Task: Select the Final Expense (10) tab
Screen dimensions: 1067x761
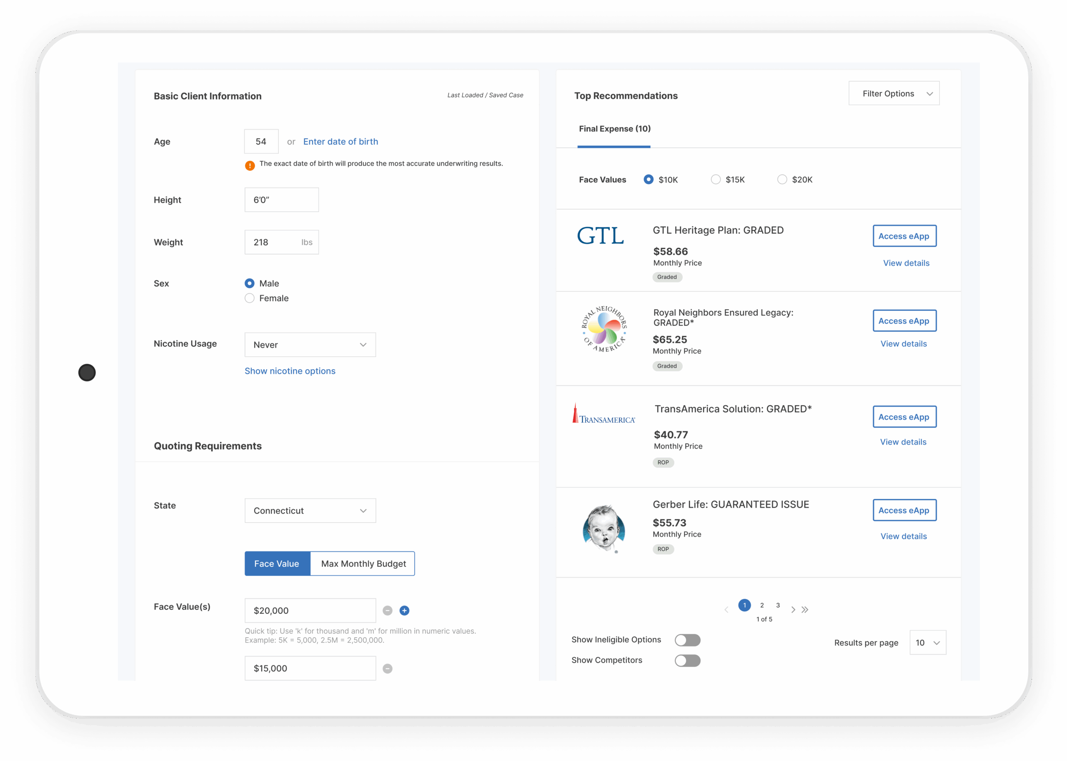Action: pyautogui.click(x=614, y=129)
